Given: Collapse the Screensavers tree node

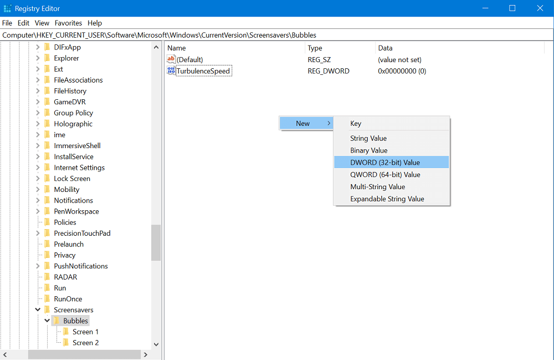Looking at the screenshot, I should pos(38,310).
